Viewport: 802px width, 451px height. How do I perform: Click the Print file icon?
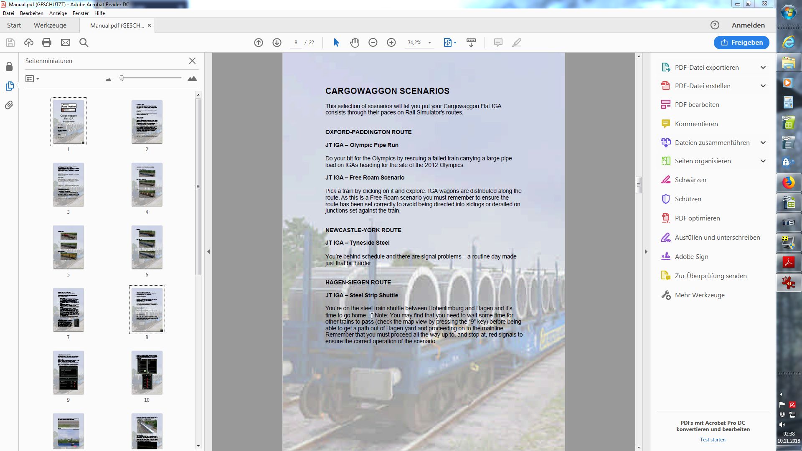coord(47,43)
